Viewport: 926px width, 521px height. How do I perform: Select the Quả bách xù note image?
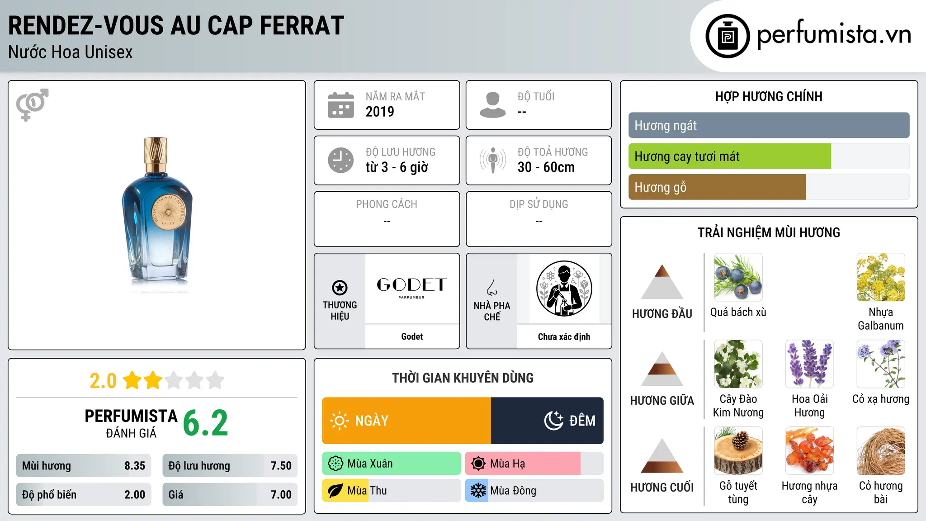pyautogui.click(x=738, y=277)
